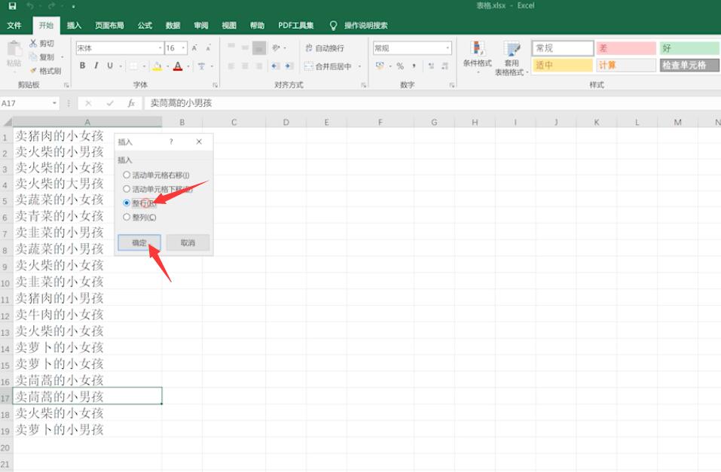This screenshot has width=721, height=472.
Task: Open the 条件格式 conditional formatting icon
Action: click(x=478, y=54)
